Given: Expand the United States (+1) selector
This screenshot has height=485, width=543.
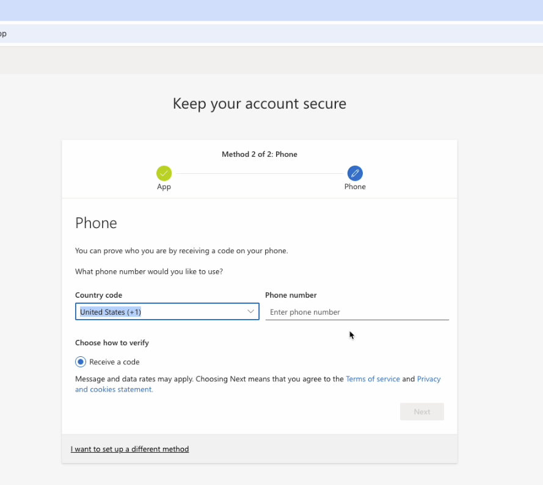Looking at the screenshot, I should pos(167,311).
